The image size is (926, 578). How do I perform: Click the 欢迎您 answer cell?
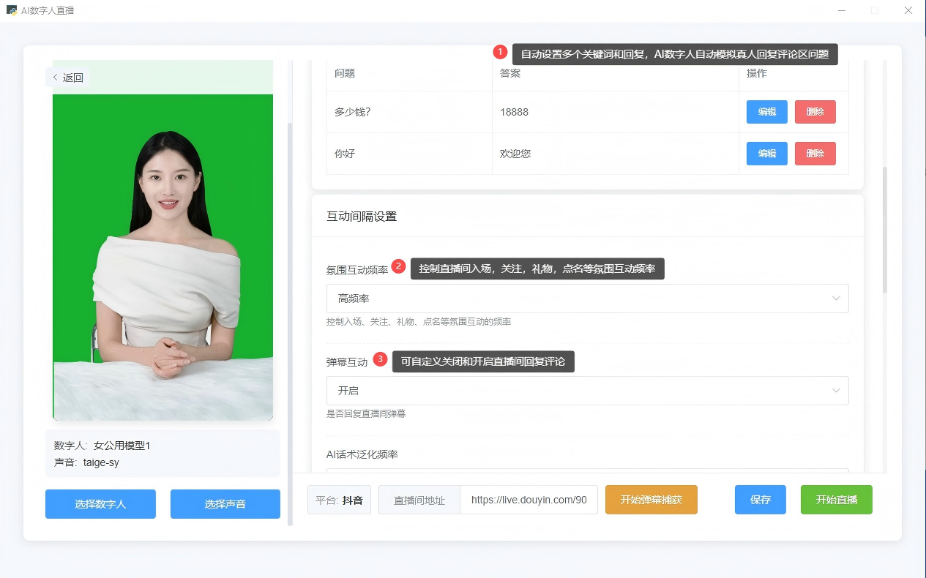tap(616, 154)
